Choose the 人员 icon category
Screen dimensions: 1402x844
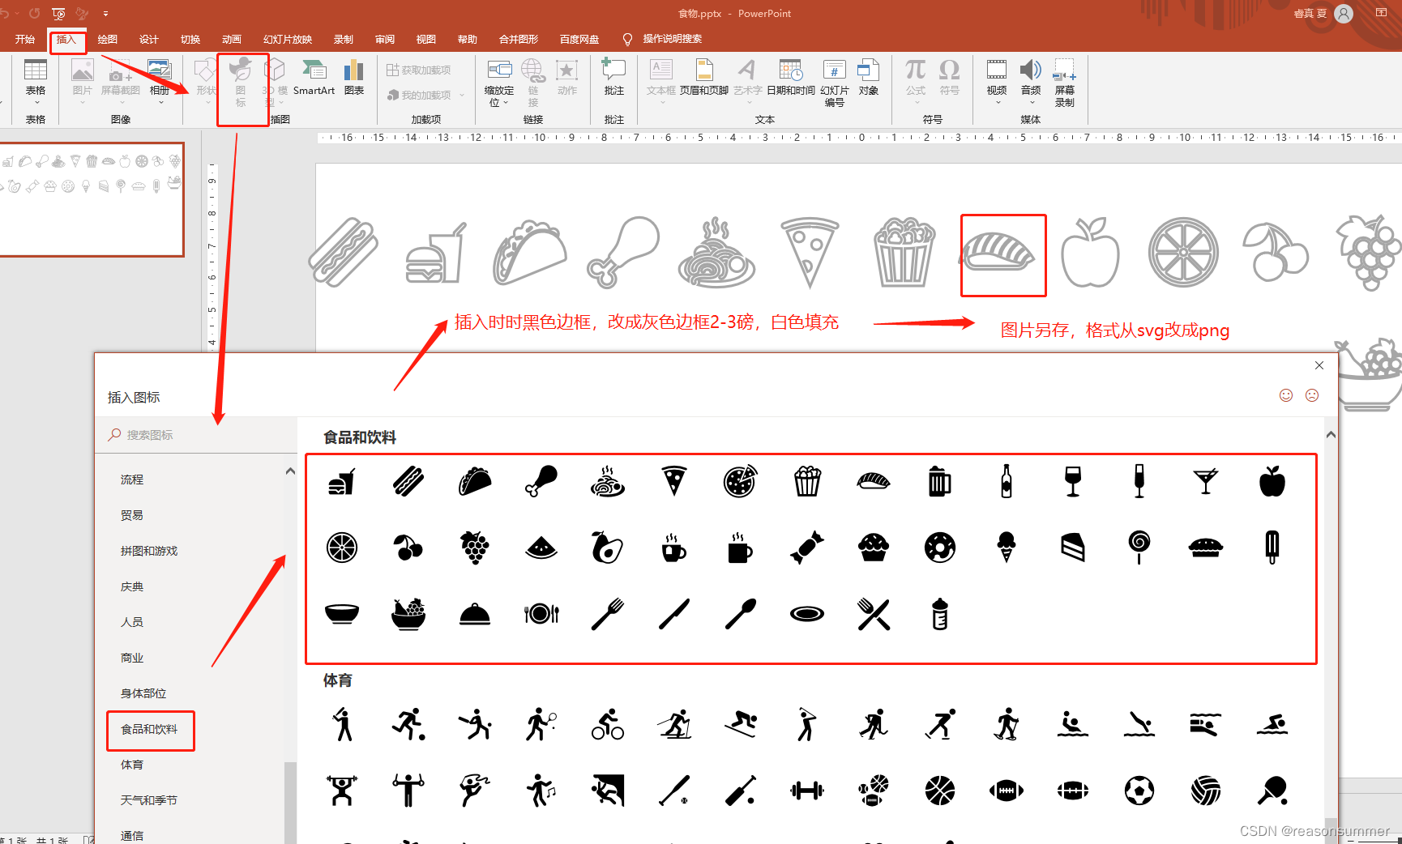coord(132,622)
